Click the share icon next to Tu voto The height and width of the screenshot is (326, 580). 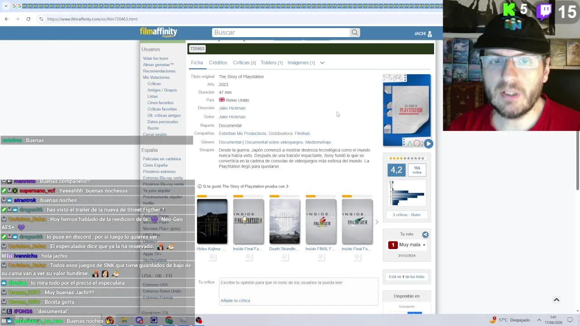pos(425,235)
